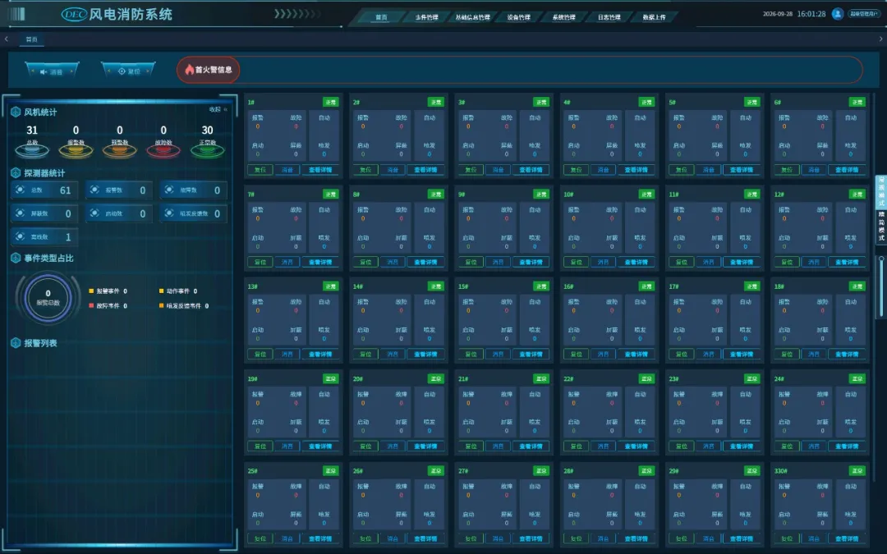Select the 风机统计 报警数 yellow platform icon
The height and width of the screenshot is (554, 887).
coord(76,150)
